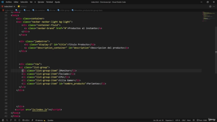
Task: Click the Split Editor icon
Action: (x=210, y=6)
